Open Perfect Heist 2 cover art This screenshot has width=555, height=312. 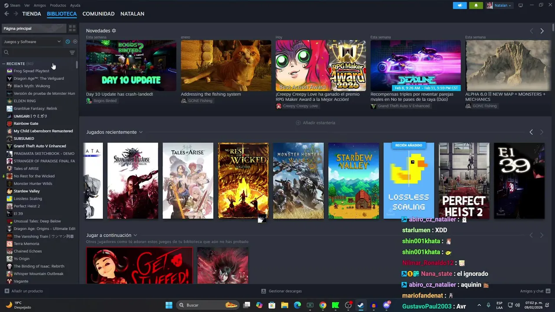coord(464,181)
